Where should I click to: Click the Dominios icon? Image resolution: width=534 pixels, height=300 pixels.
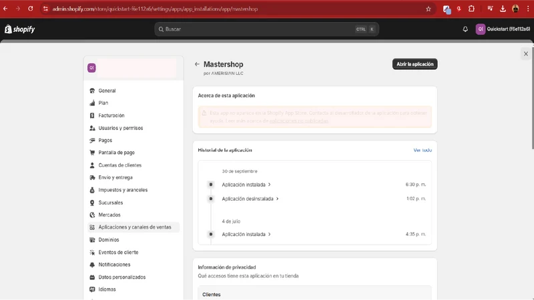point(92,240)
